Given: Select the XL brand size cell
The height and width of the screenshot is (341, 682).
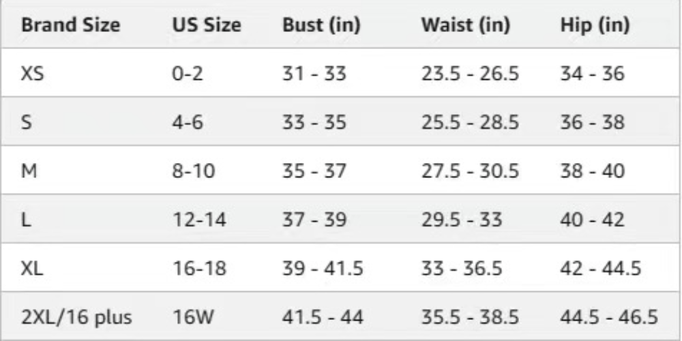Looking at the screenshot, I should (x=33, y=269).
